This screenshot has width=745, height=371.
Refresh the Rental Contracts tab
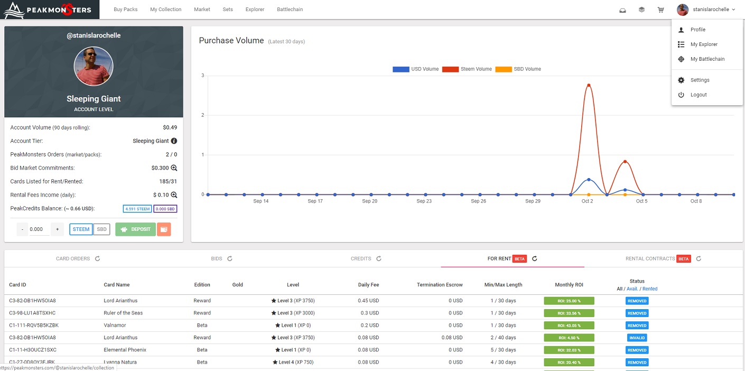coord(699,259)
